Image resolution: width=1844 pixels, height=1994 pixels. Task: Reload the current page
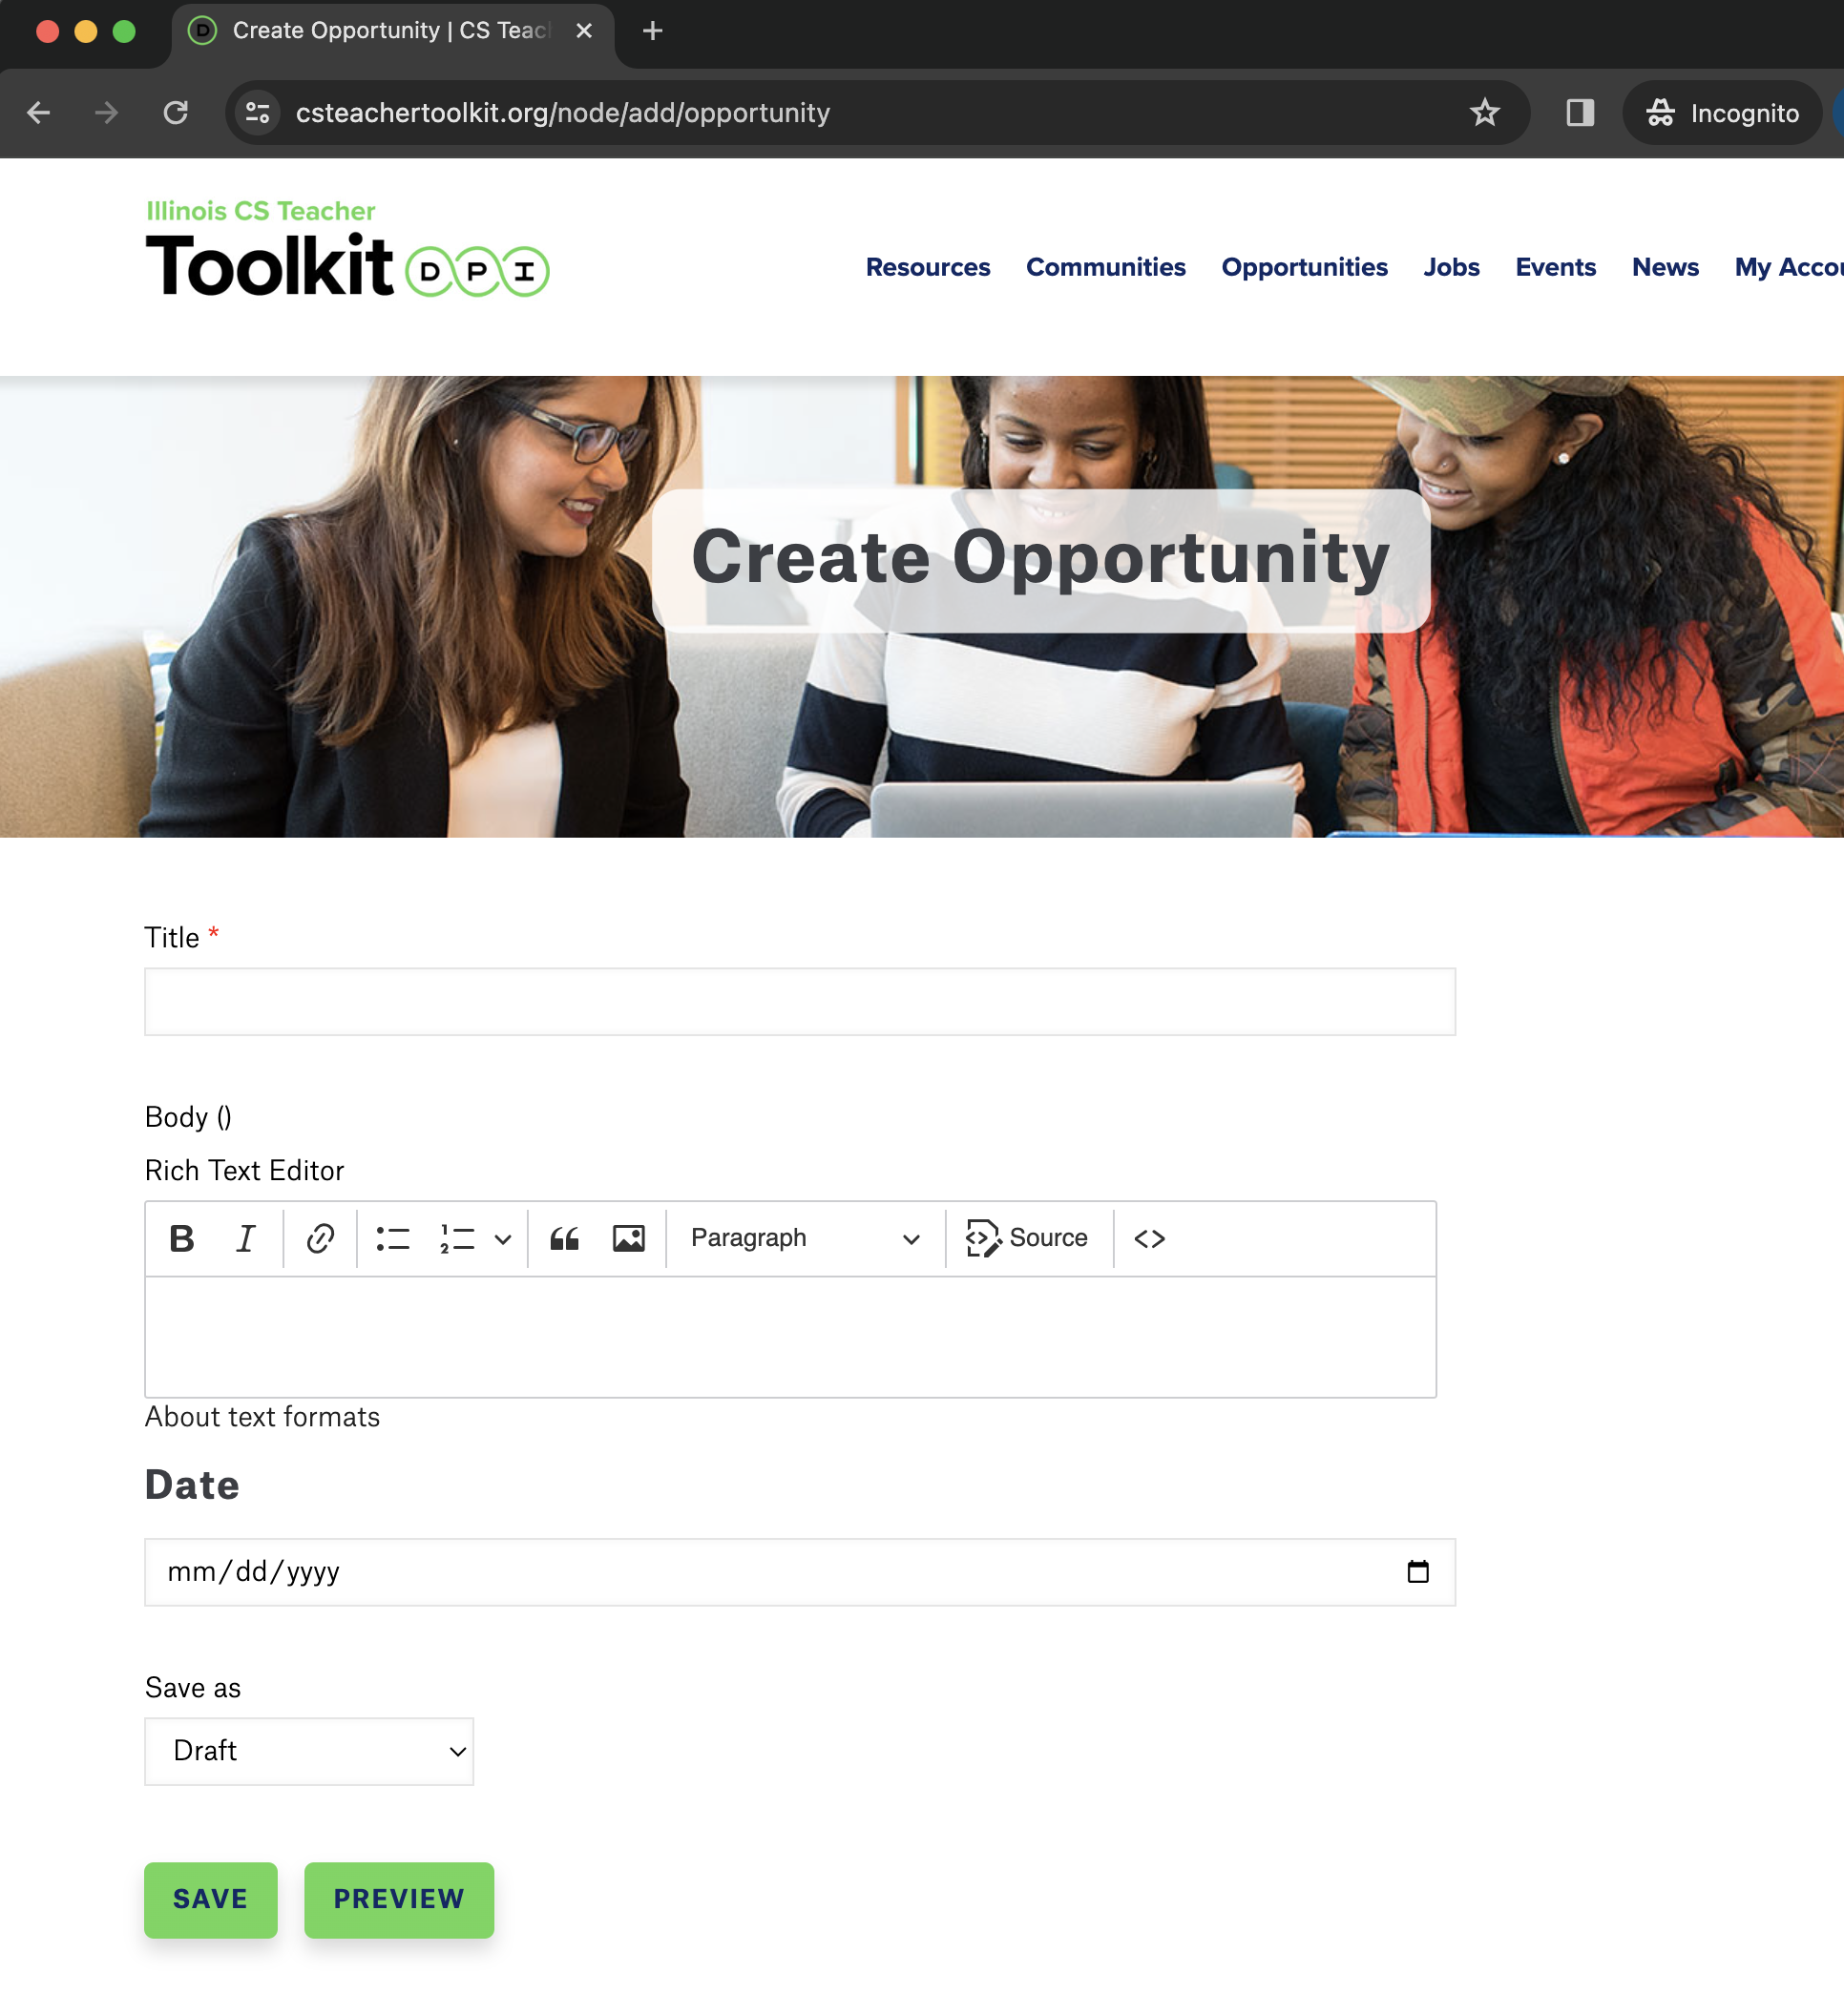coord(177,113)
